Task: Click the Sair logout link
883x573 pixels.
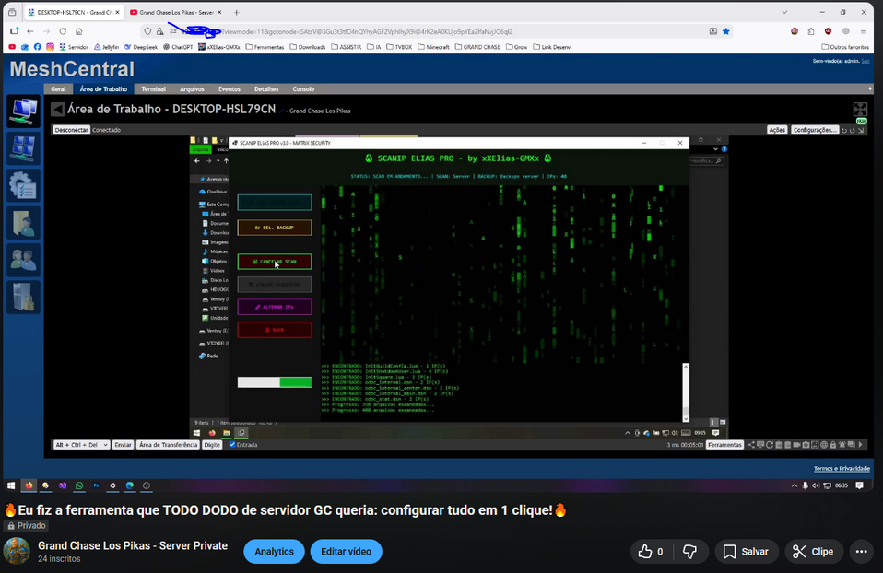Action: point(865,61)
